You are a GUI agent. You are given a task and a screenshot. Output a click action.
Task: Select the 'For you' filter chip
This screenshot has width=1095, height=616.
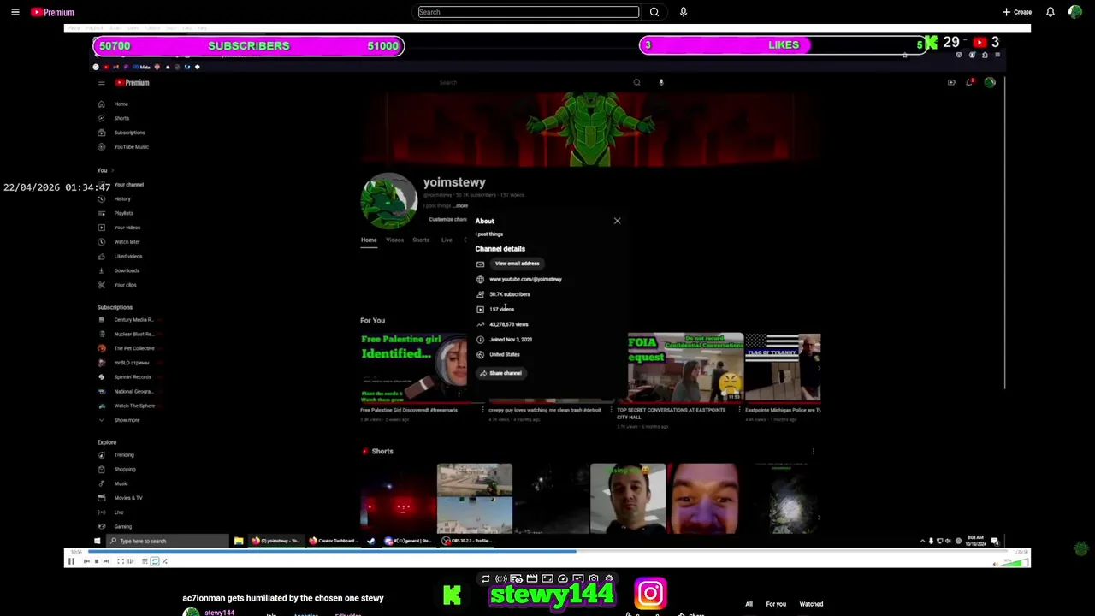776,604
